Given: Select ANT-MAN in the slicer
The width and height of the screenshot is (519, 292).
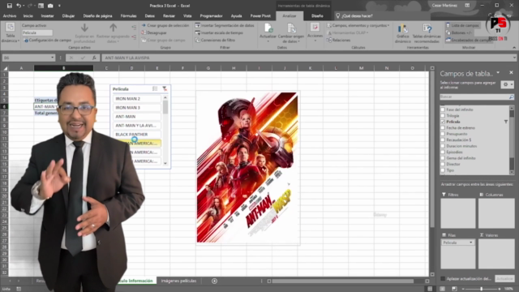Looking at the screenshot, I should coord(137,117).
